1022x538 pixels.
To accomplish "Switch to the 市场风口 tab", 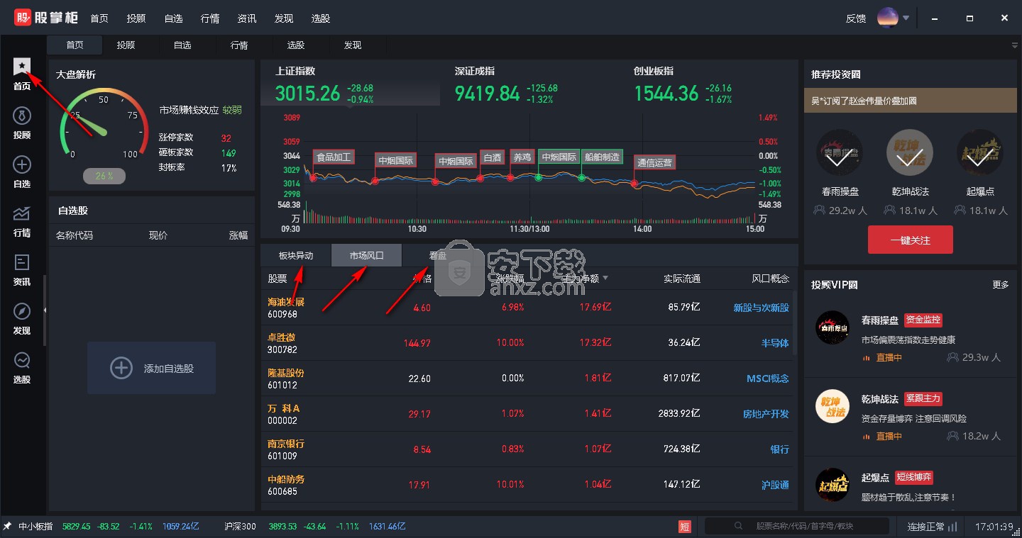I will (x=367, y=256).
